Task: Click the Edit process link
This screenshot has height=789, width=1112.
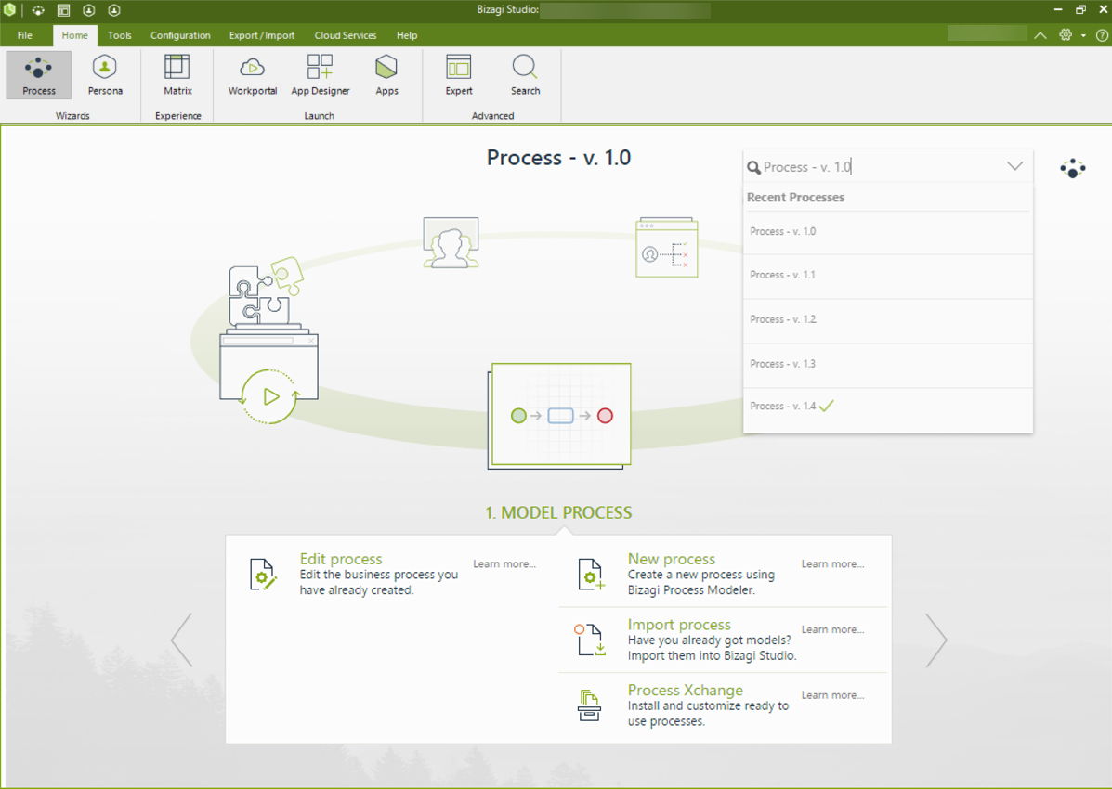Action: pyautogui.click(x=341, y=559)
